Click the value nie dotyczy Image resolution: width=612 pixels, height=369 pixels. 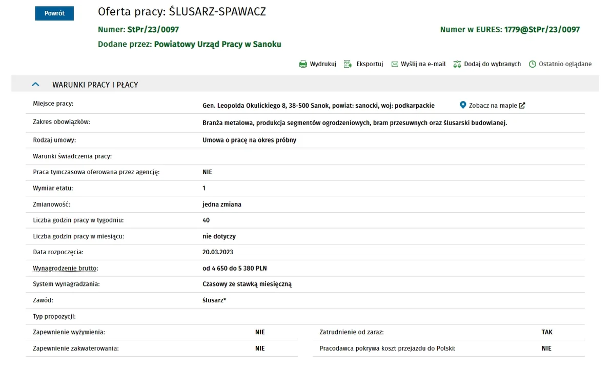(x=219, y=236)
